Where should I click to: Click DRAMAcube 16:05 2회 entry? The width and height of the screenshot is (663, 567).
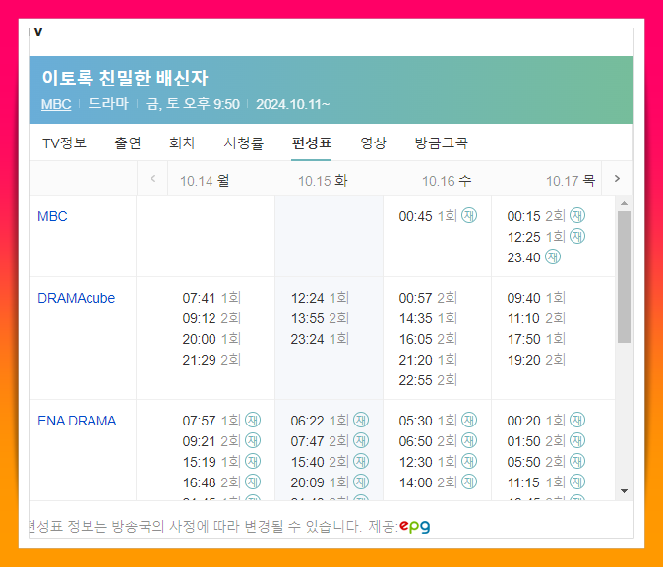pos(428,339)
